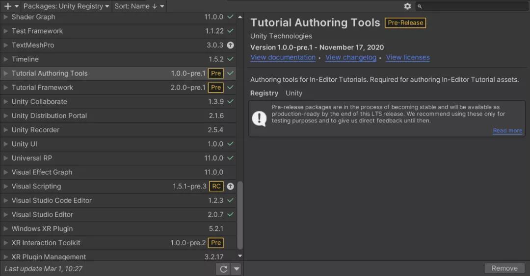Image resolution: width=530 pixels, height=276 pixels.
Task: Open Packages: Unity Registry dropdown
Action: pos(66,6)
